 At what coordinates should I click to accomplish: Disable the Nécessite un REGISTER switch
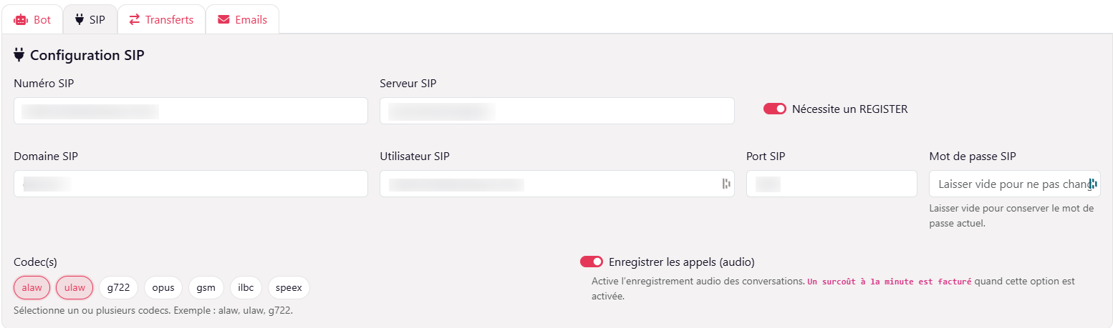774,109
